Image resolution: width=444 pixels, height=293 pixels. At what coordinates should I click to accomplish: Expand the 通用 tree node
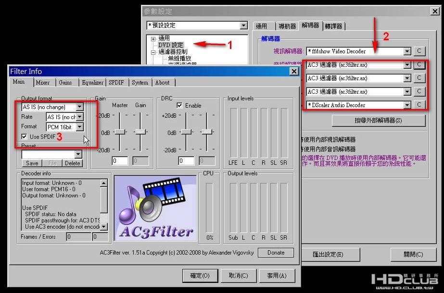[153, 39]
